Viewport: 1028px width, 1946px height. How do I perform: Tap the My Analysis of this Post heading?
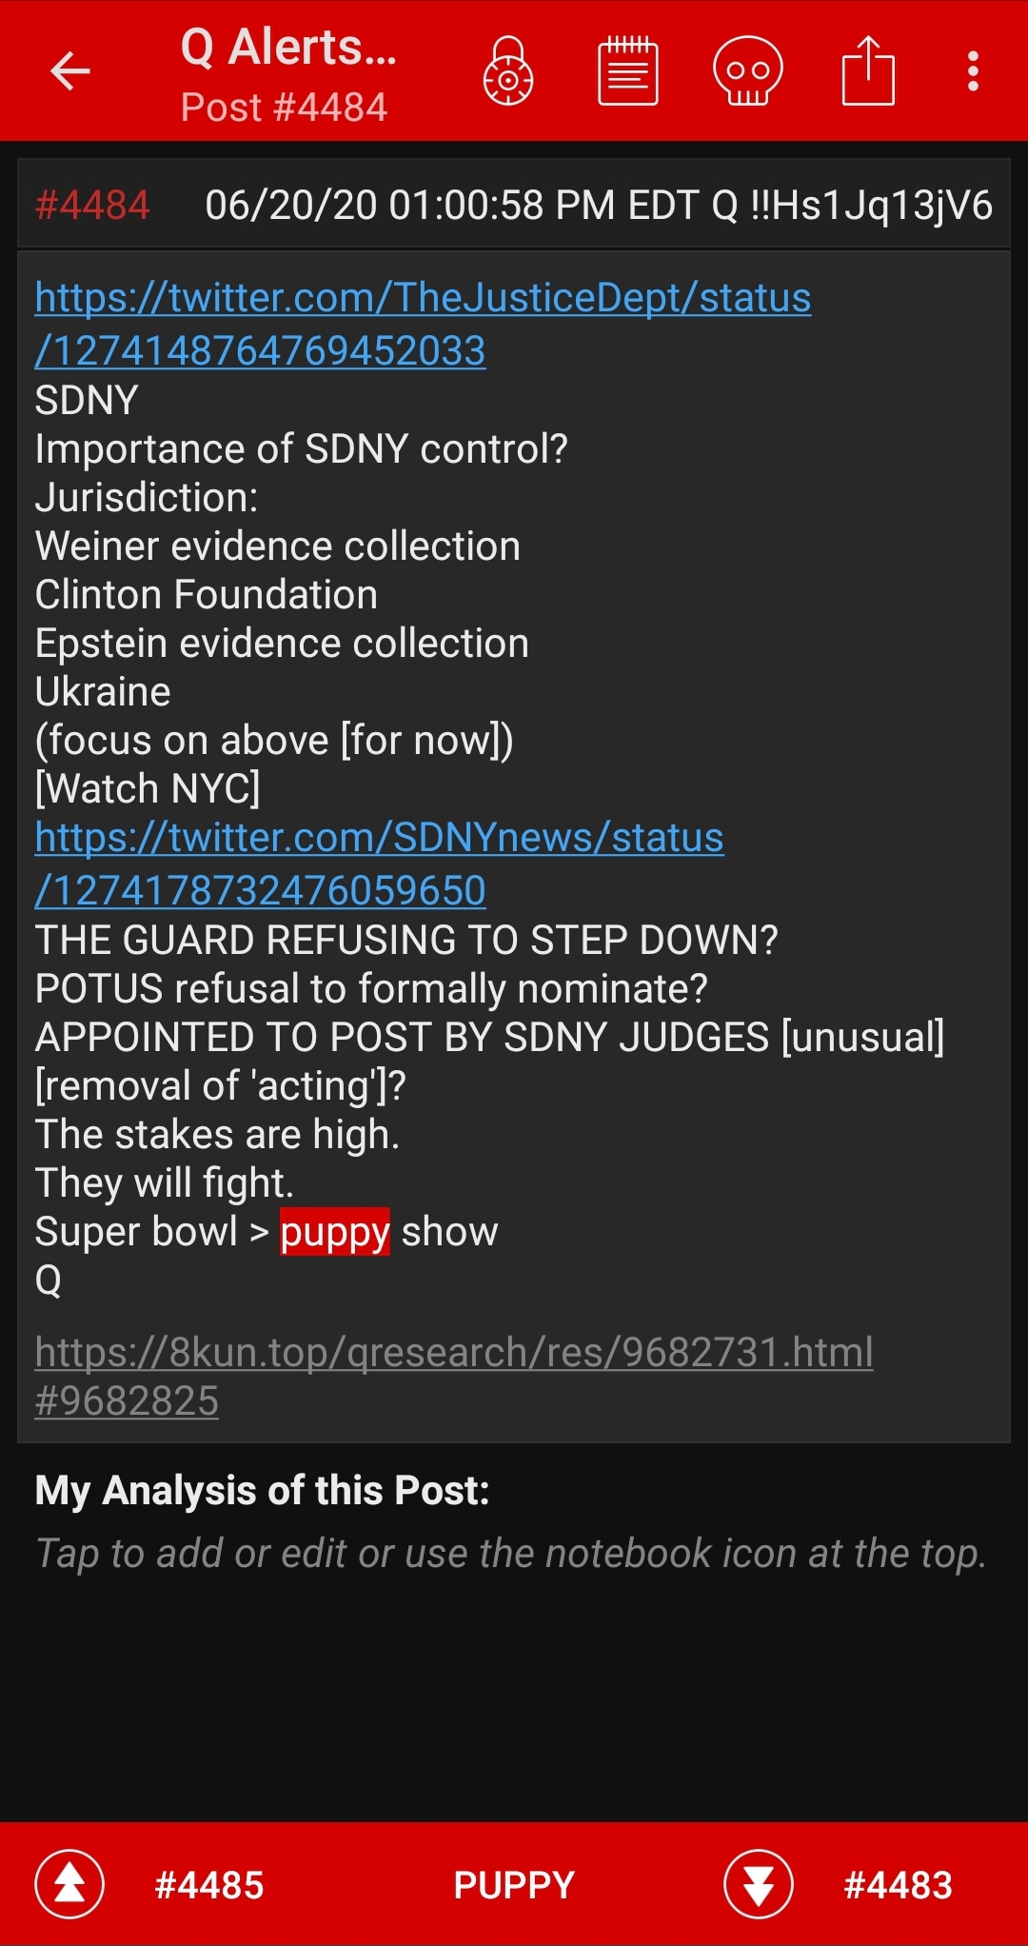pos(262,1490)
